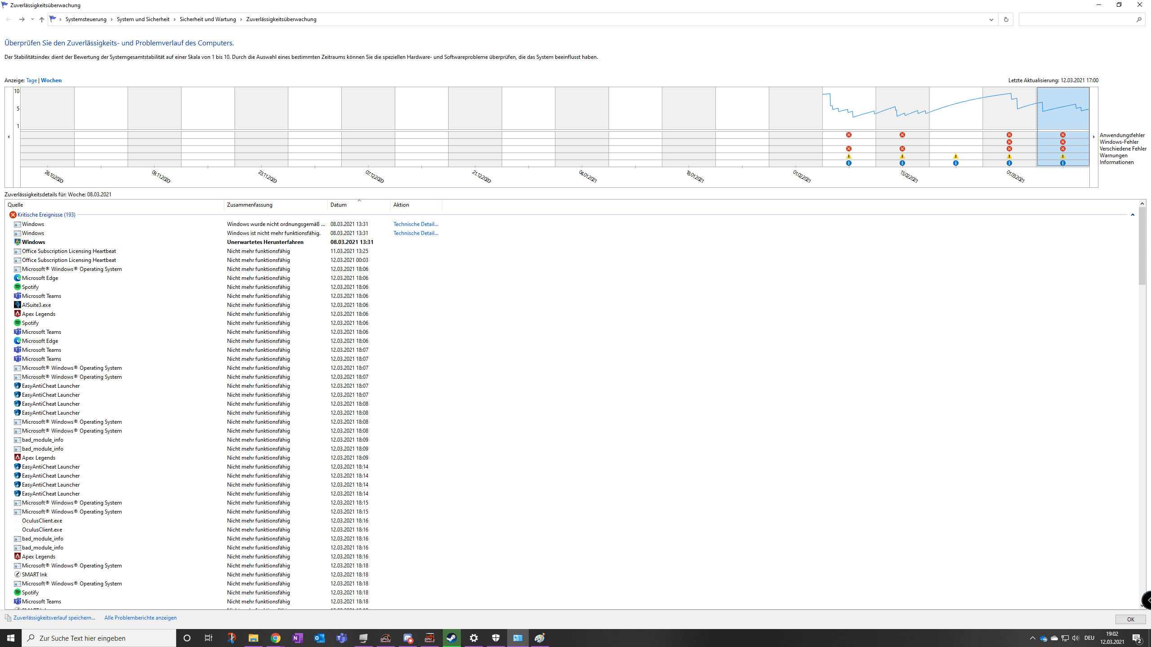Select the week 15.02.2021 column in the chart
Viewport: 1151px width, 647px height.
pos(902,127)
